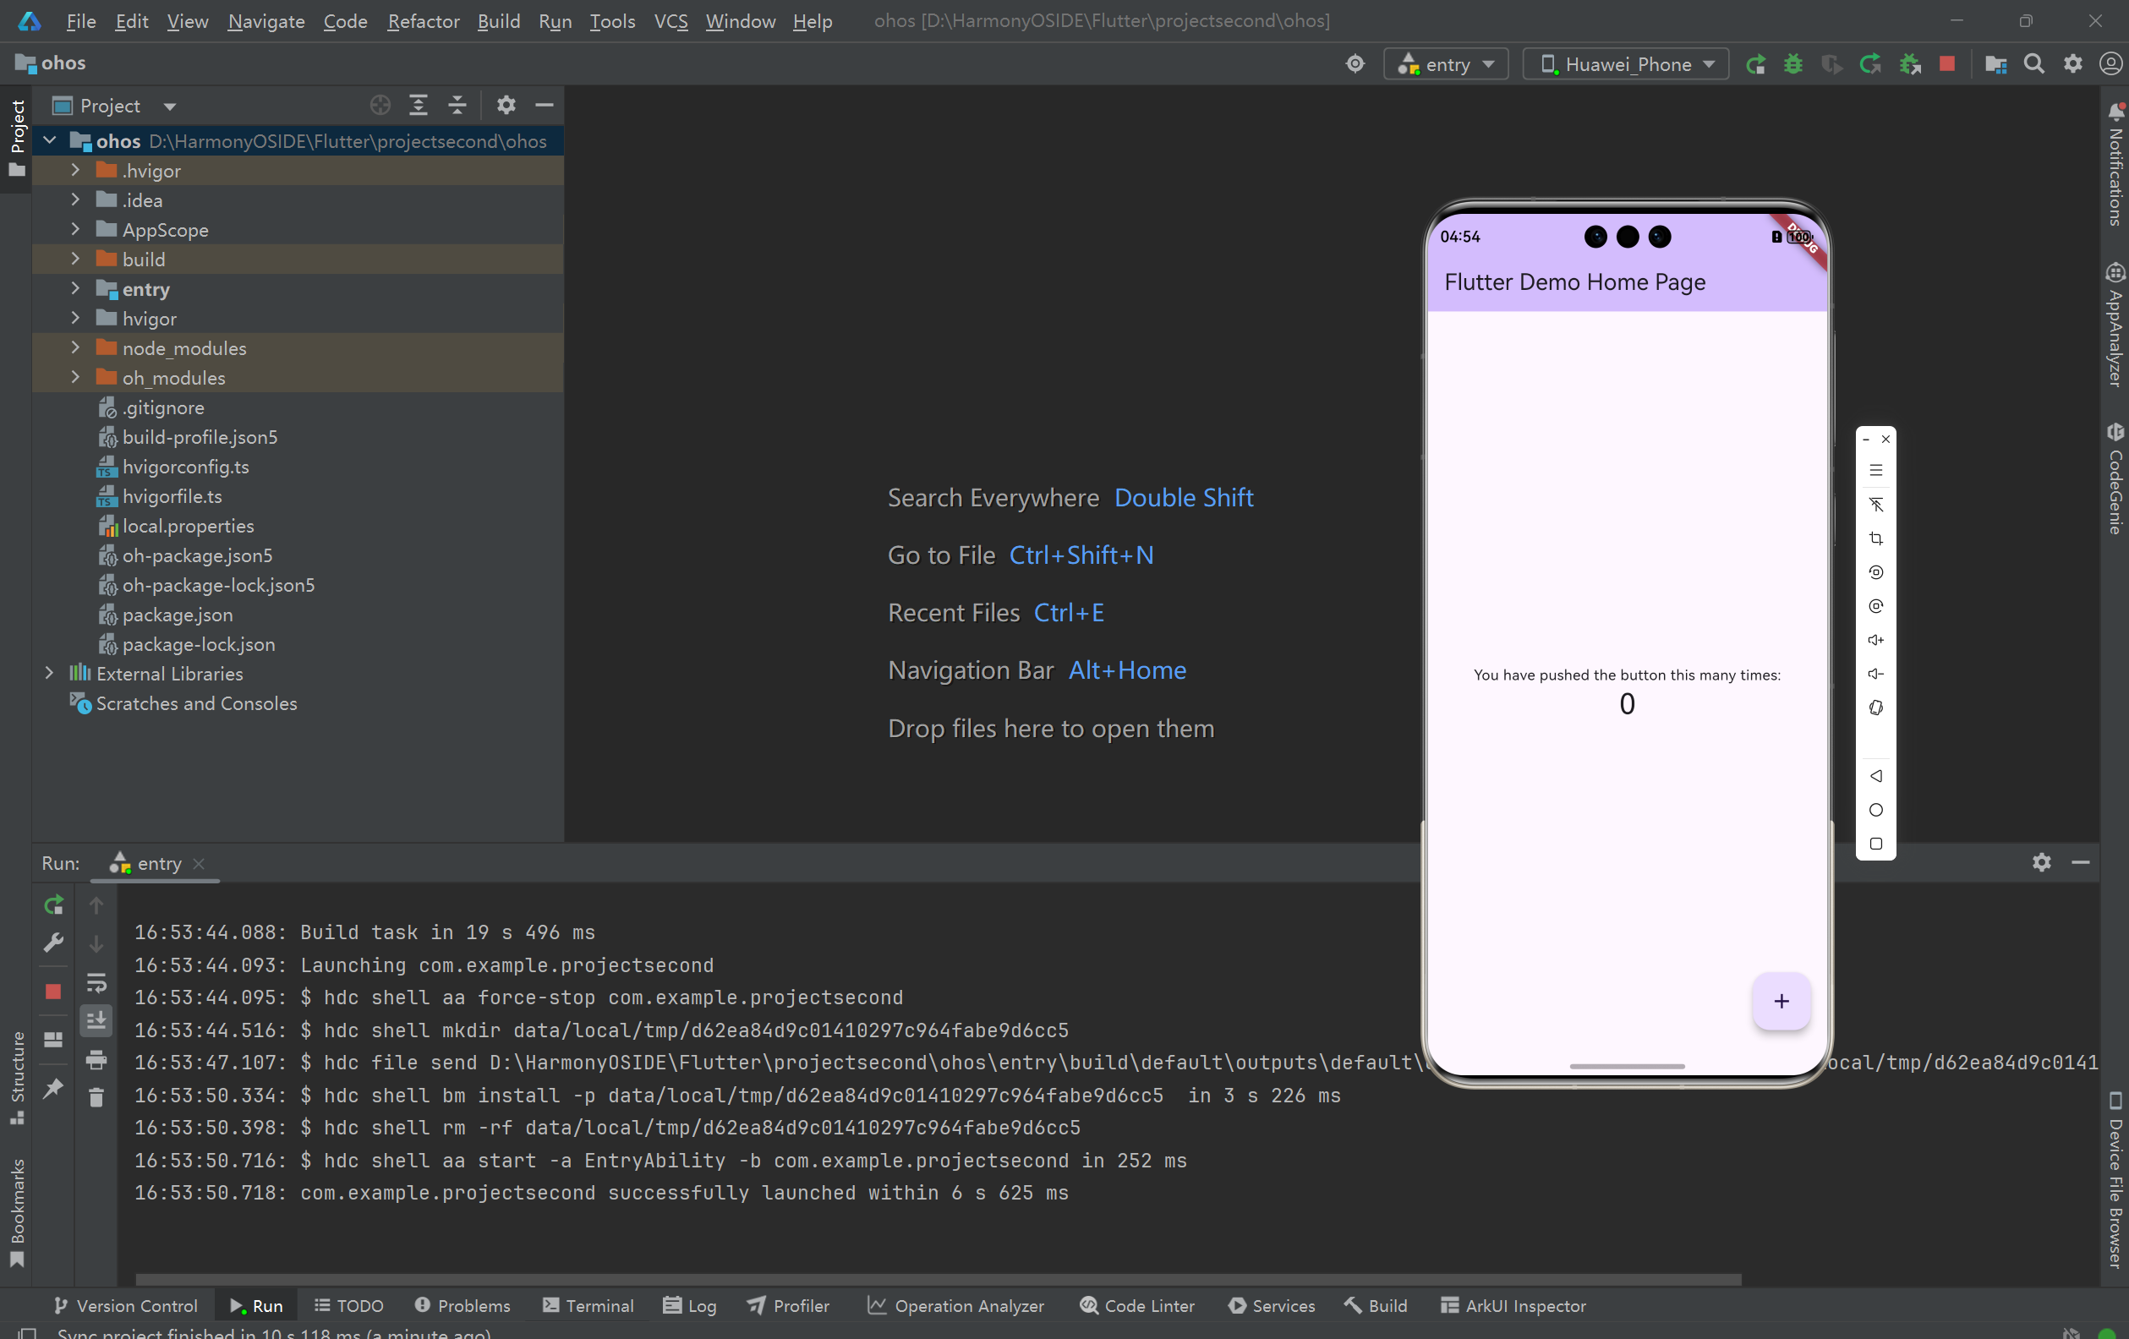Open the ArkUI Inspector tool window

click(1513, 1304)
